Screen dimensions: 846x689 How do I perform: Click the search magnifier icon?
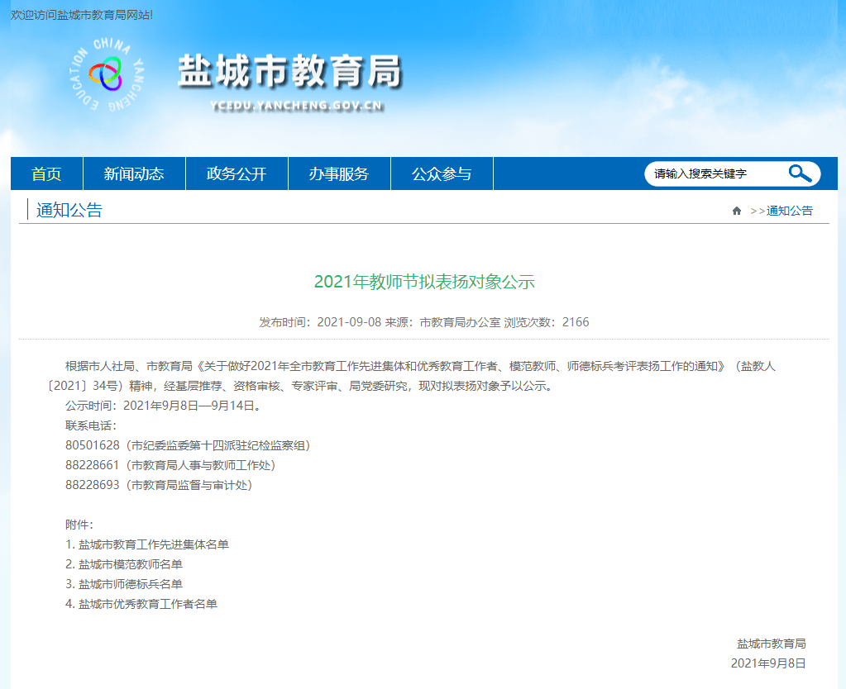pos(800,173)
